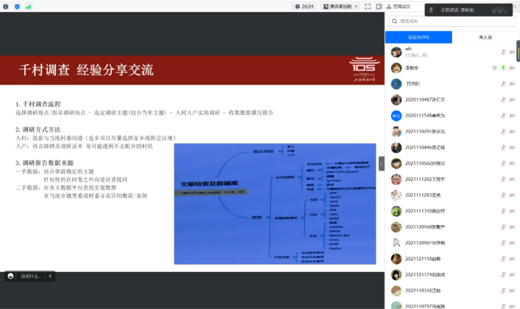Enter fullscreen mode from the top toolbar
Viewport: 520px width, 309px height.
point(368,6)
